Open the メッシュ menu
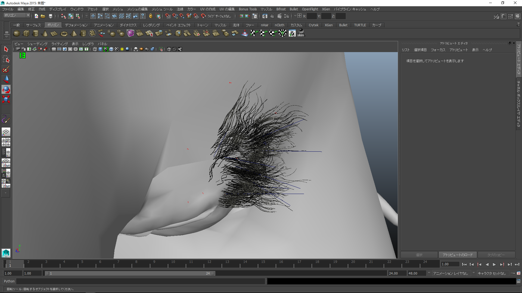 118,9
